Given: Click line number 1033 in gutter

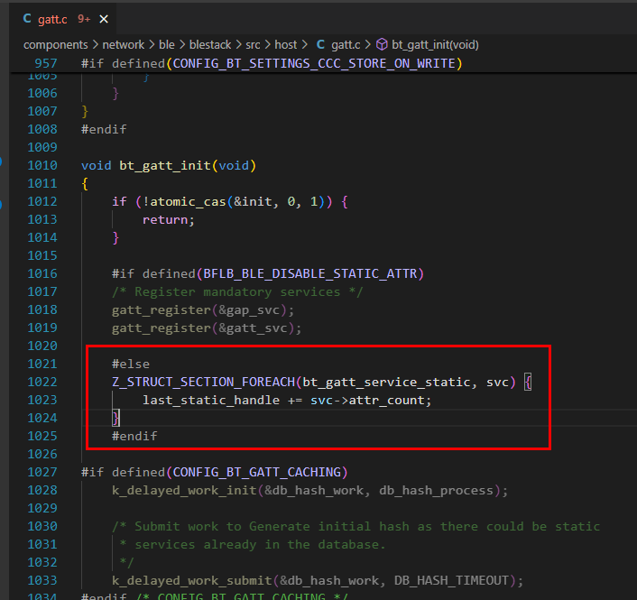Looking at the screenshot, I should point(42,580).
